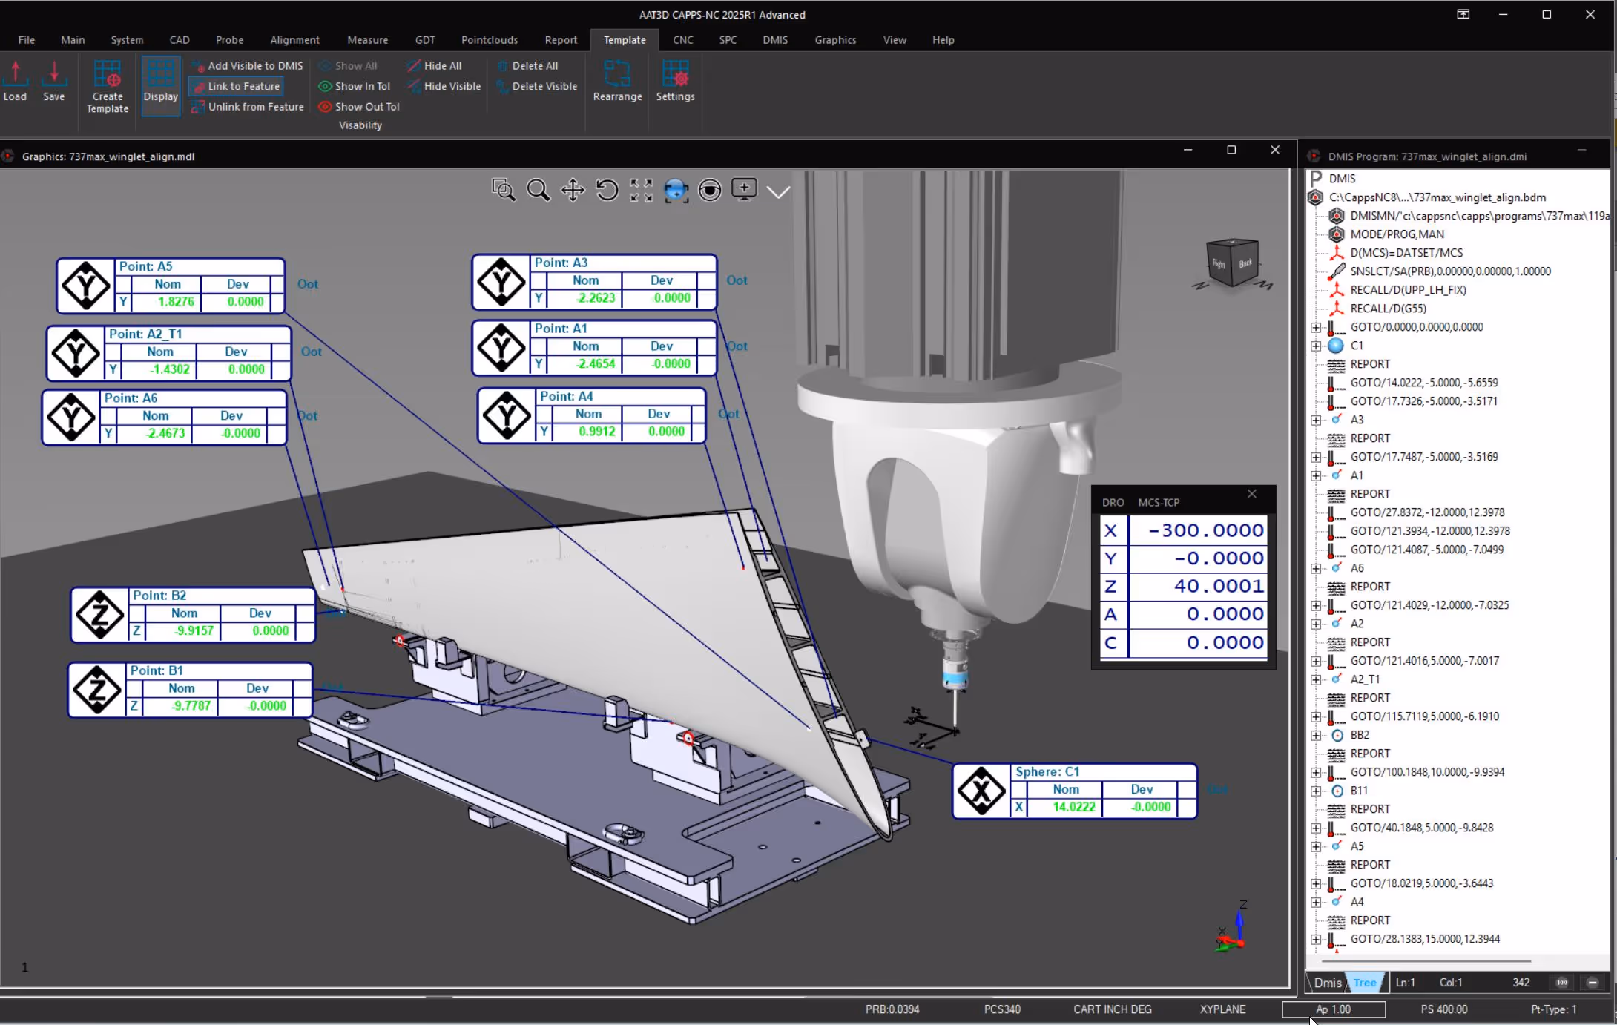This screenshot has width=1617, height=1025.
Task: Select the zoom magnifier tool in viewport
Action: coord(539,191)
